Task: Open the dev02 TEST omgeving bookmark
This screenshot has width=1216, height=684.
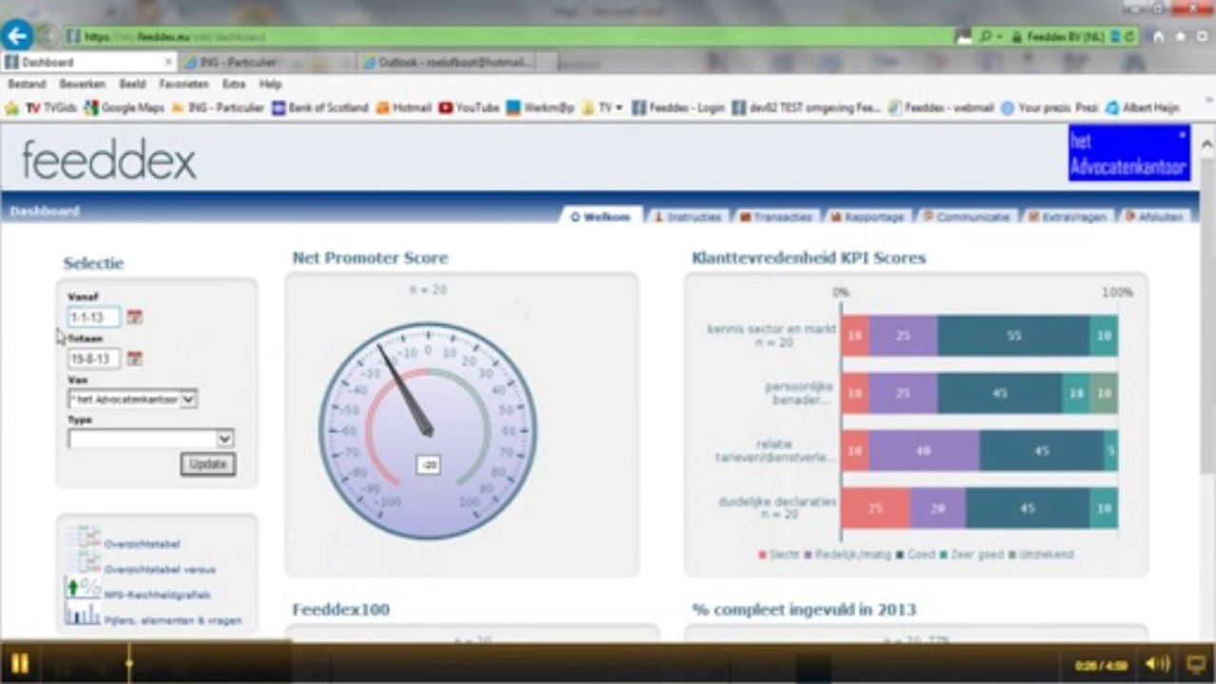Action: (807, 107)
